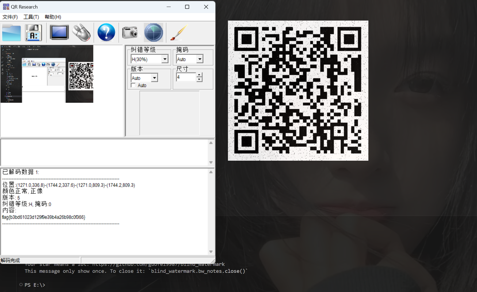
Task: Click the 已解码数据 1: heading
Action: [x=21, y=172]
